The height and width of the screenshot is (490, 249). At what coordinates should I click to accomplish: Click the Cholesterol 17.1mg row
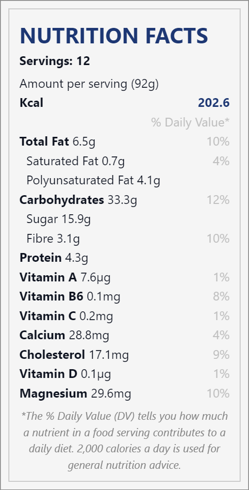coord(125,355)
